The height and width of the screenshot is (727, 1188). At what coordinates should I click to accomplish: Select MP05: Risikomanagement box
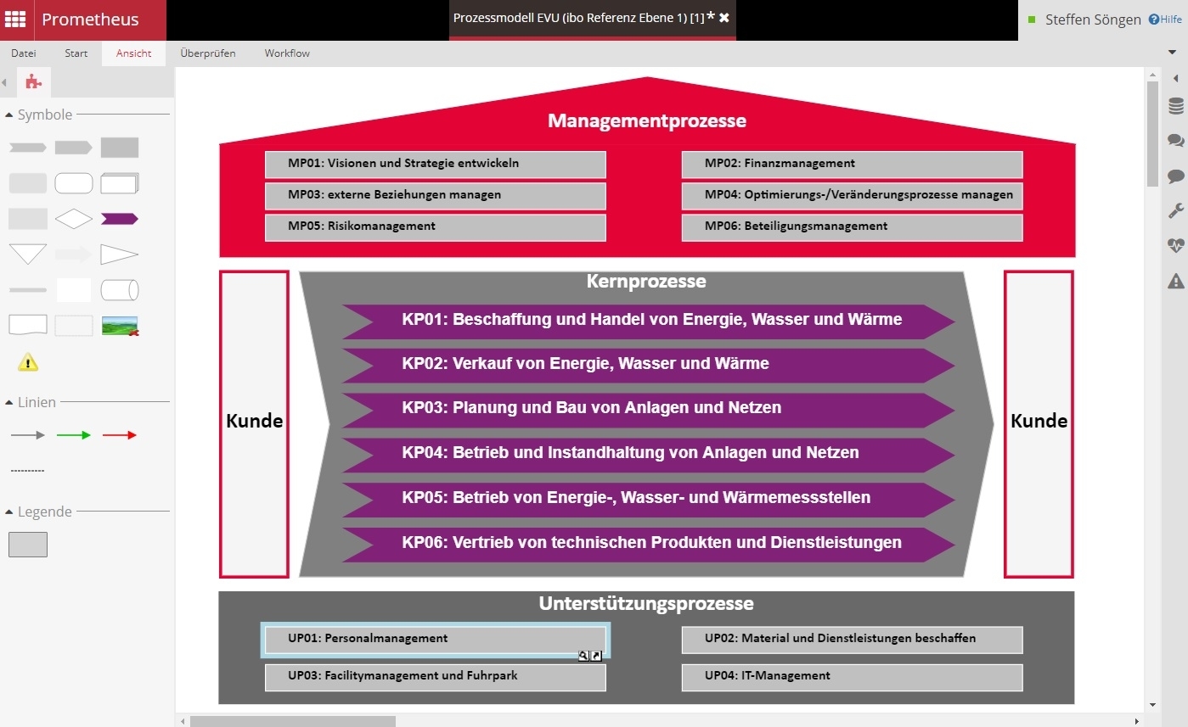(x=436, y=227)
